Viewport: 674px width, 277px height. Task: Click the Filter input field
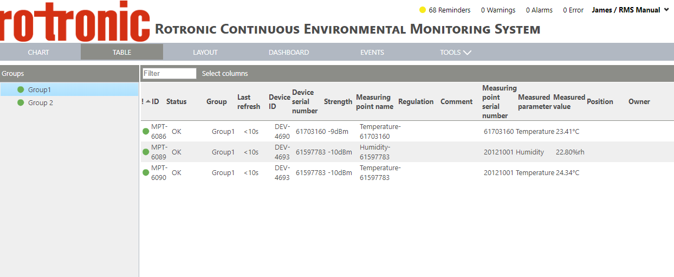(x=170, y=73)
